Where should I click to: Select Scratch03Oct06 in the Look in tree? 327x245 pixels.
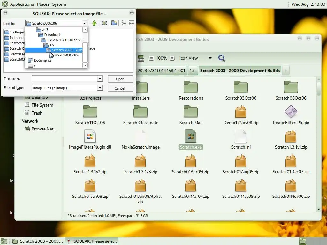click(x=67, y=55)
